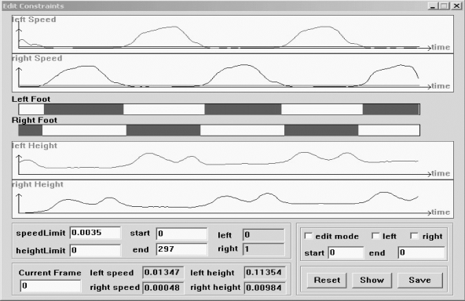The height and width of the screenshot is (301, 465).
Task: Click the edit mode end field
Action: [x=421, y=252]
